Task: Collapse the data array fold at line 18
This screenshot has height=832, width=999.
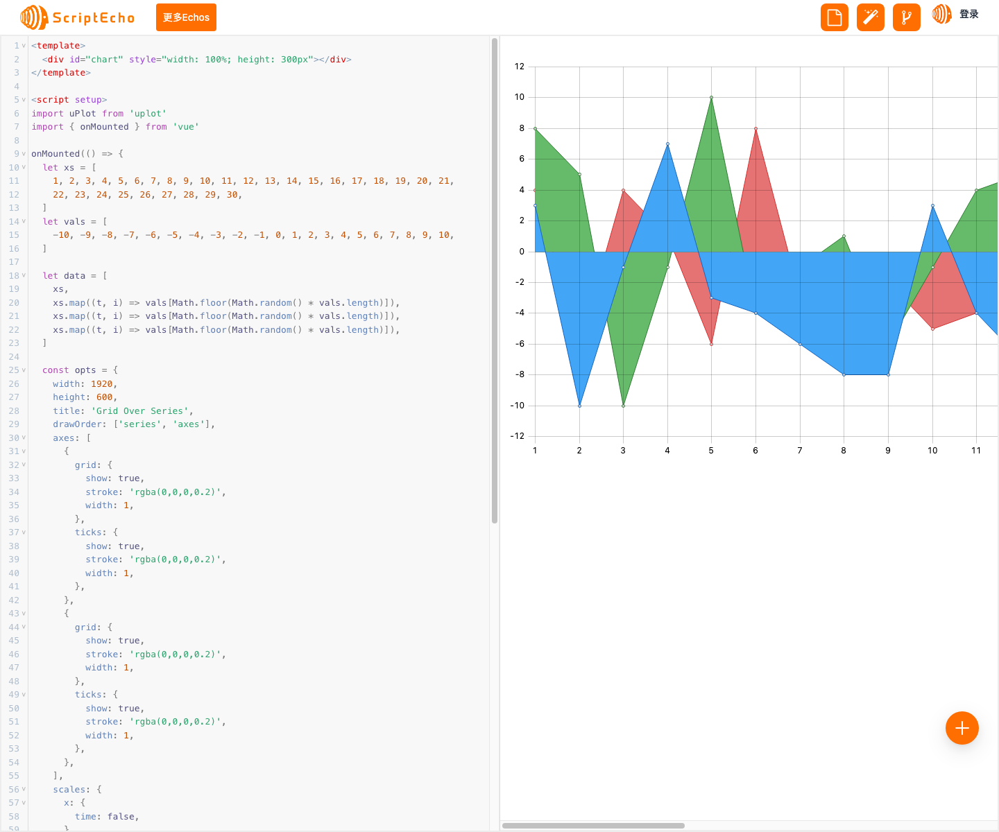Action: 24,276
